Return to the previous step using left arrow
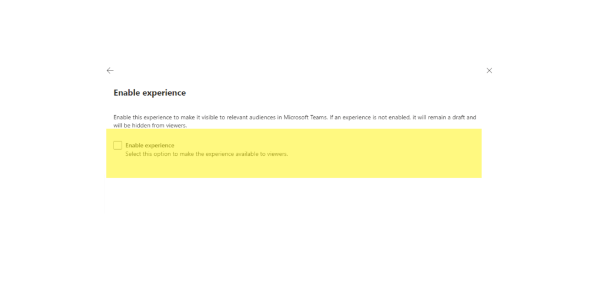Screen dimensions: 602x282 click(110, 70)
